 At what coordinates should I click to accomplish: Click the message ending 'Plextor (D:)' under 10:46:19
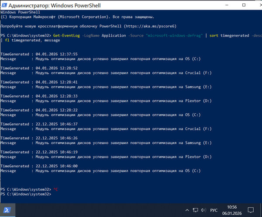coord(124,157)
